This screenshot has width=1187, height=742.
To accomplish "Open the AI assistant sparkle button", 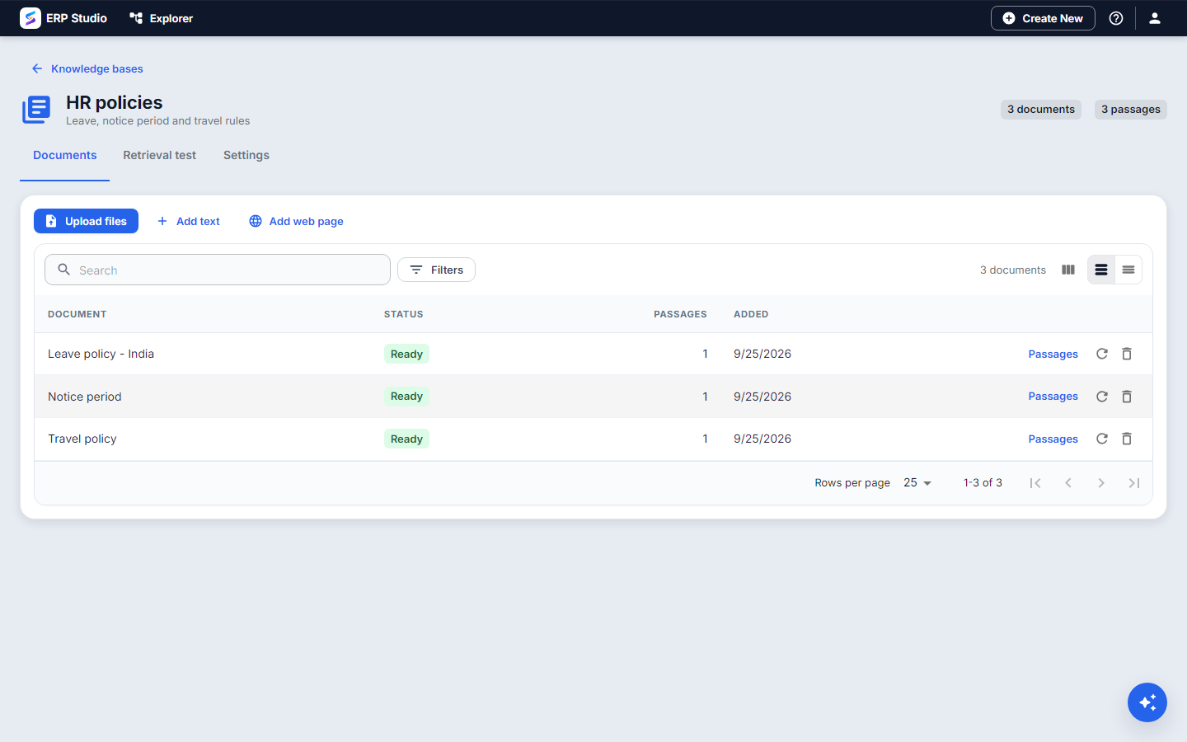I will click(x=1147, y=702).
